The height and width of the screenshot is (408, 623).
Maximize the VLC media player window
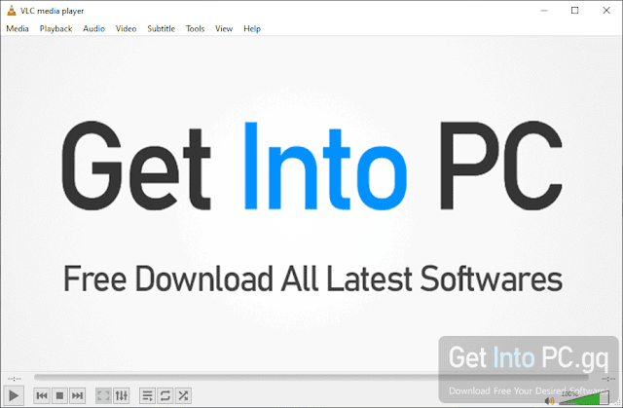(575, 11)
